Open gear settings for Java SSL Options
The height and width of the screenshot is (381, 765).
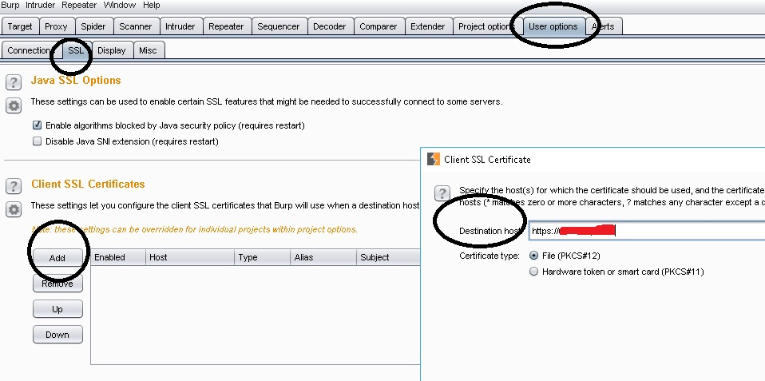tap(14, 105)
